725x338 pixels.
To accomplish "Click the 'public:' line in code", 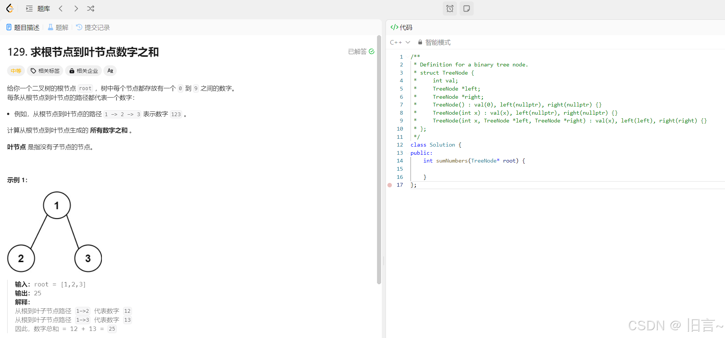I will 421,153.
